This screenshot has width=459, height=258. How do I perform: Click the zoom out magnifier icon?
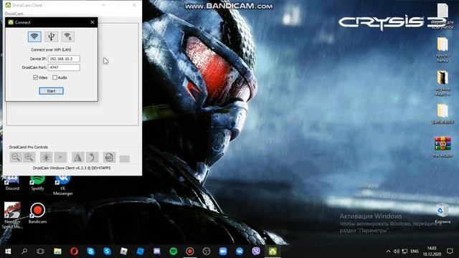(x=16, y=158)
